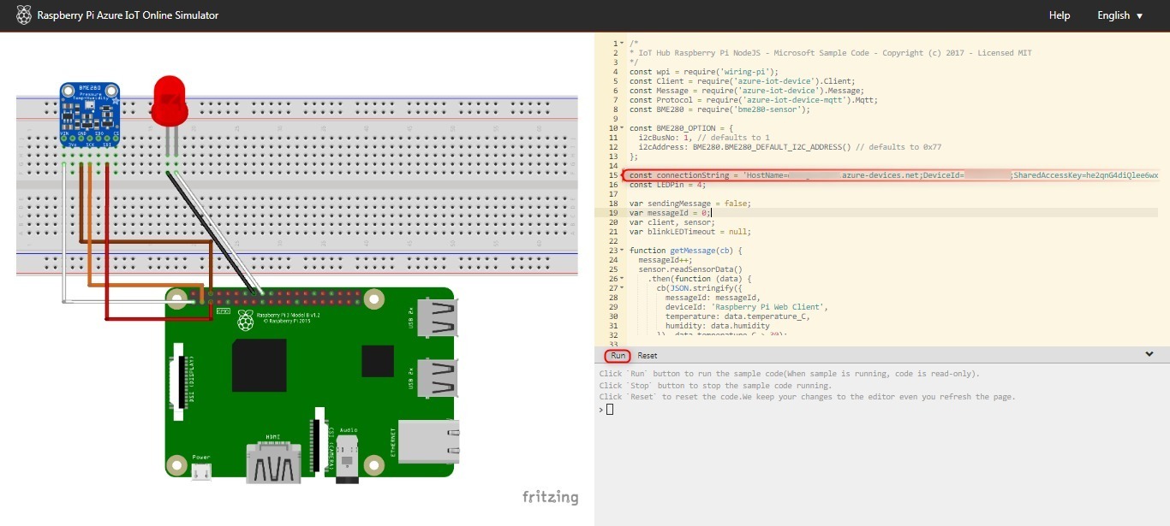Image resolution: width=1170 pixels, height=526 pixels.
Task: Place cursor on the LEDPin code line
Action: point(667,185)
